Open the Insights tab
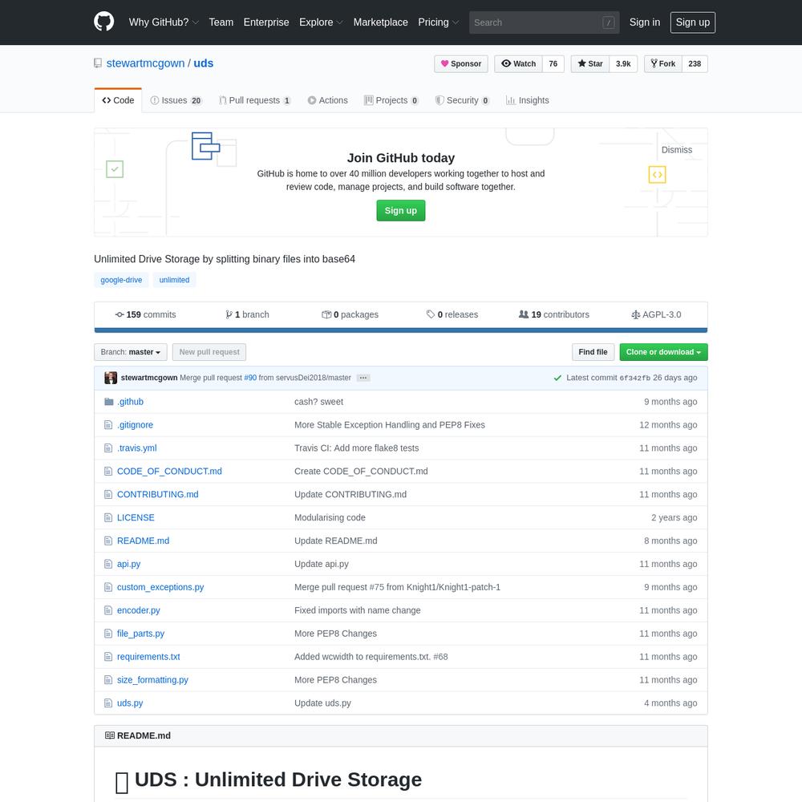 528,100
